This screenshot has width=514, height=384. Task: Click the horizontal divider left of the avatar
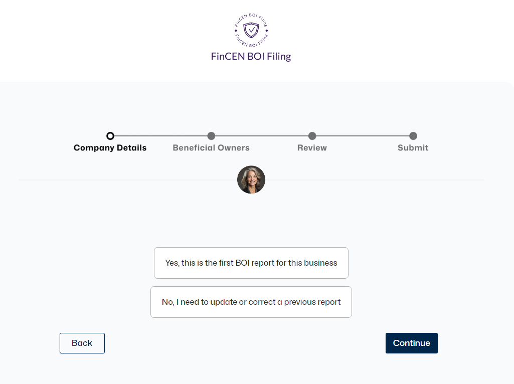128,180
